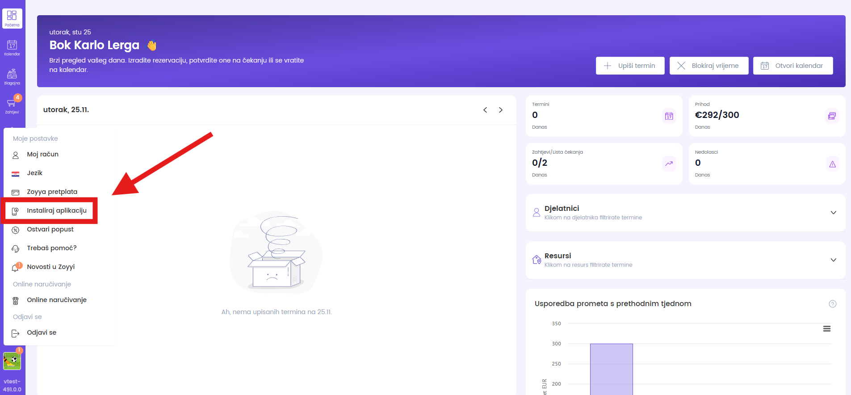This screenshot has width=851, height=395.
Task: Go to the previous day arrow
Action: click(485, 110)
